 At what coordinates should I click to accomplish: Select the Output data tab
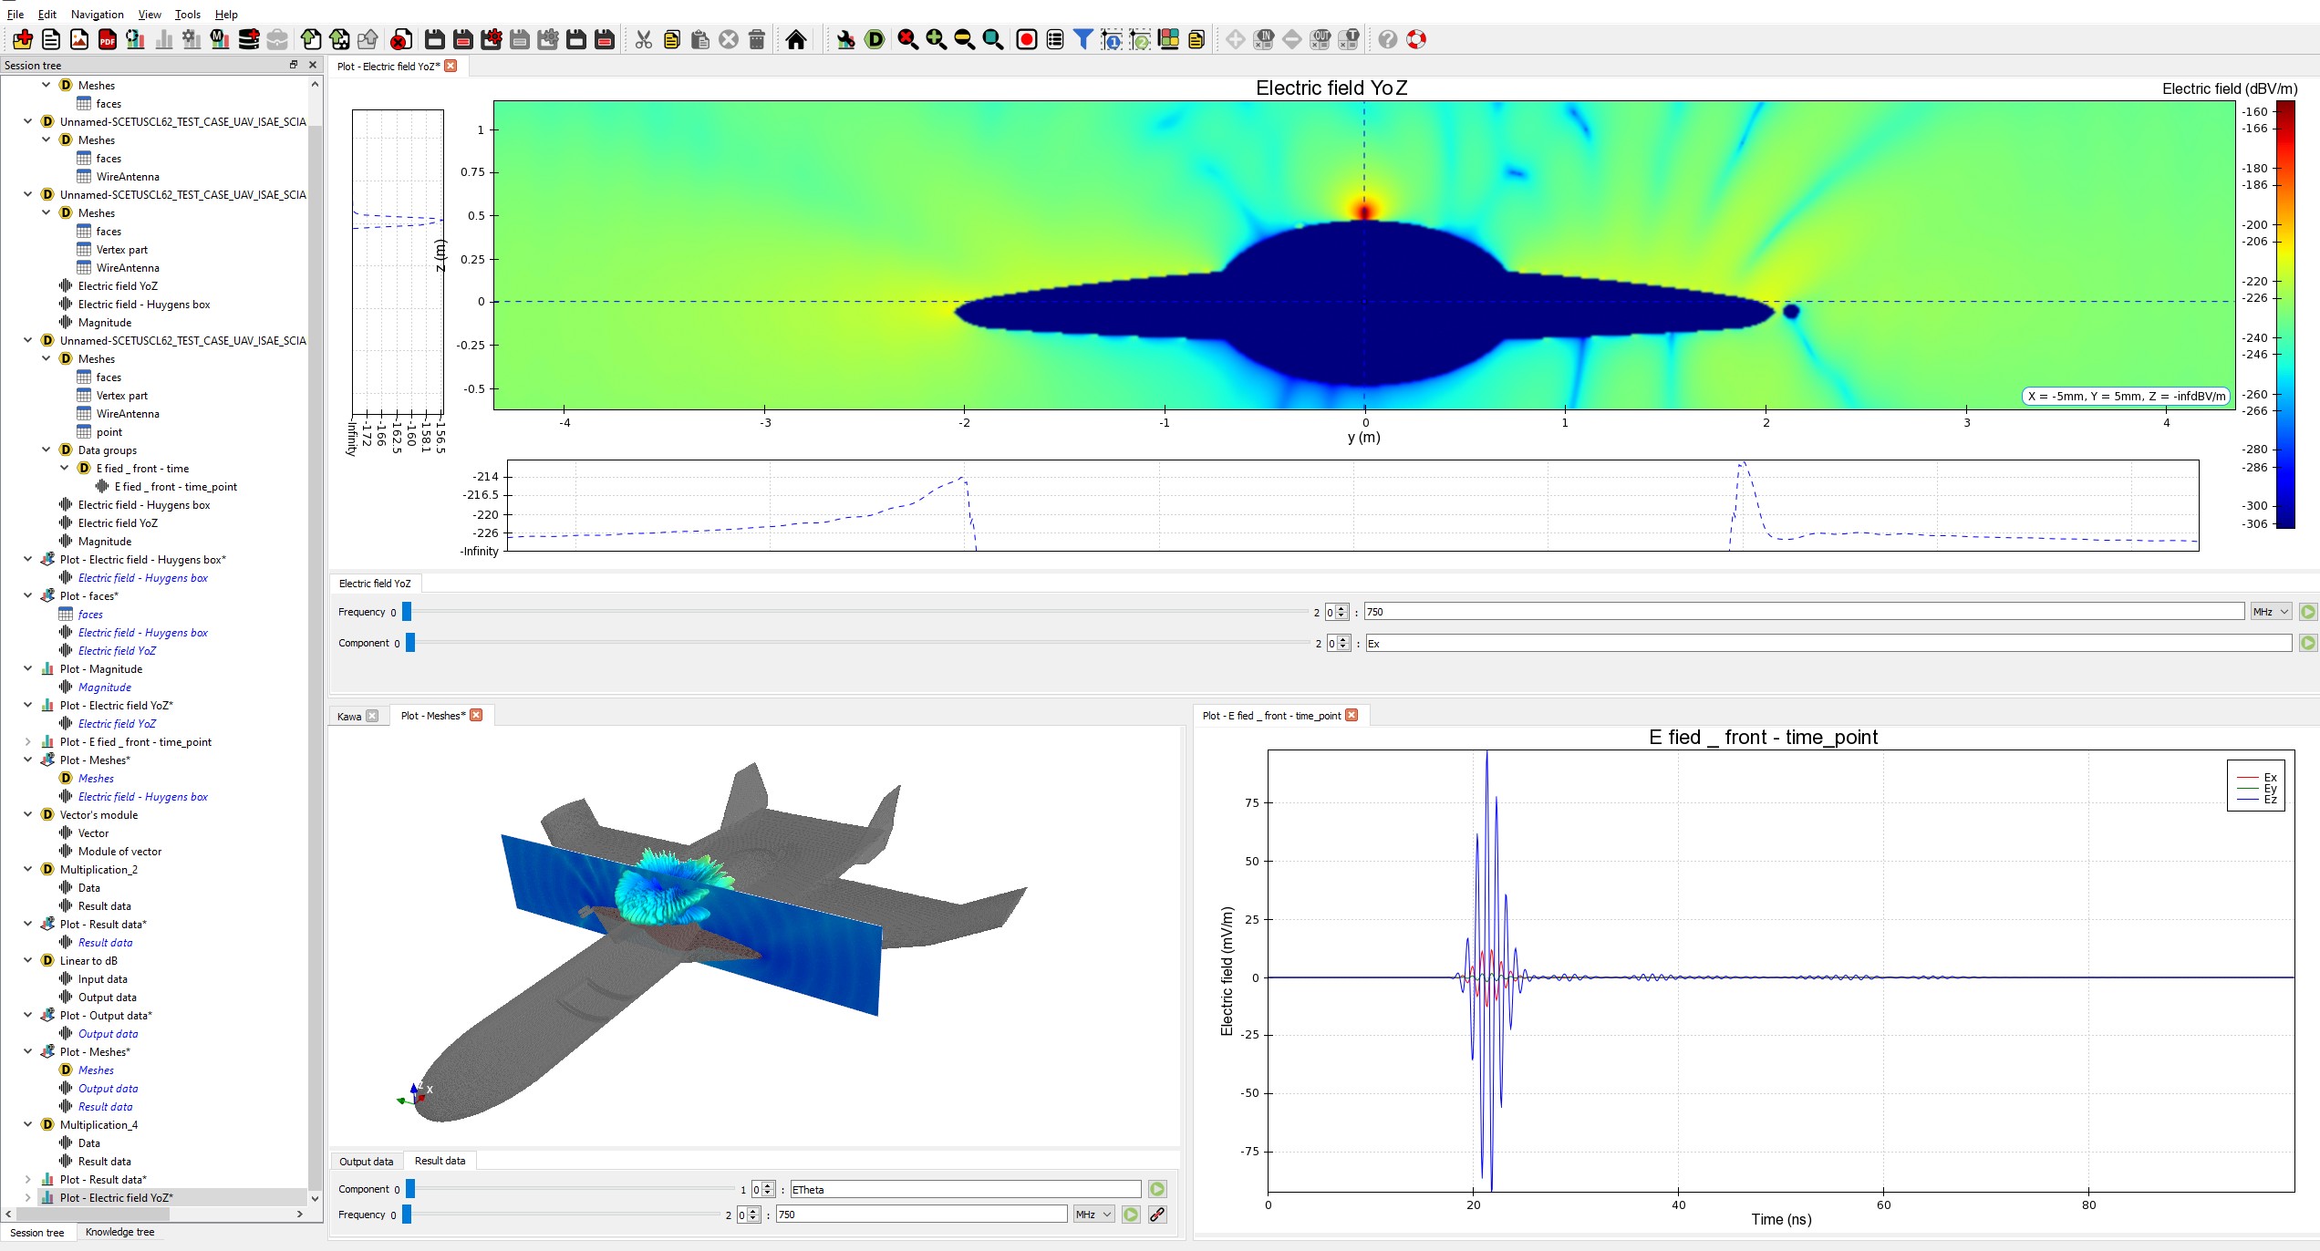coord(366,1161)
